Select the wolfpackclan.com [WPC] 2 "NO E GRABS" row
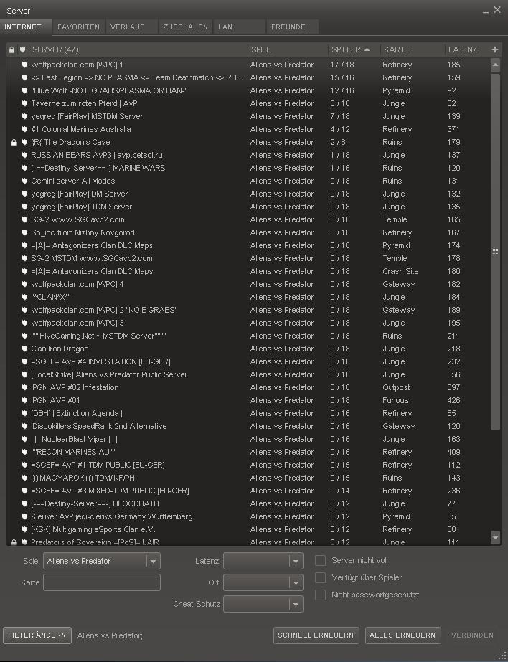508x662 pixels. point(248,311)
